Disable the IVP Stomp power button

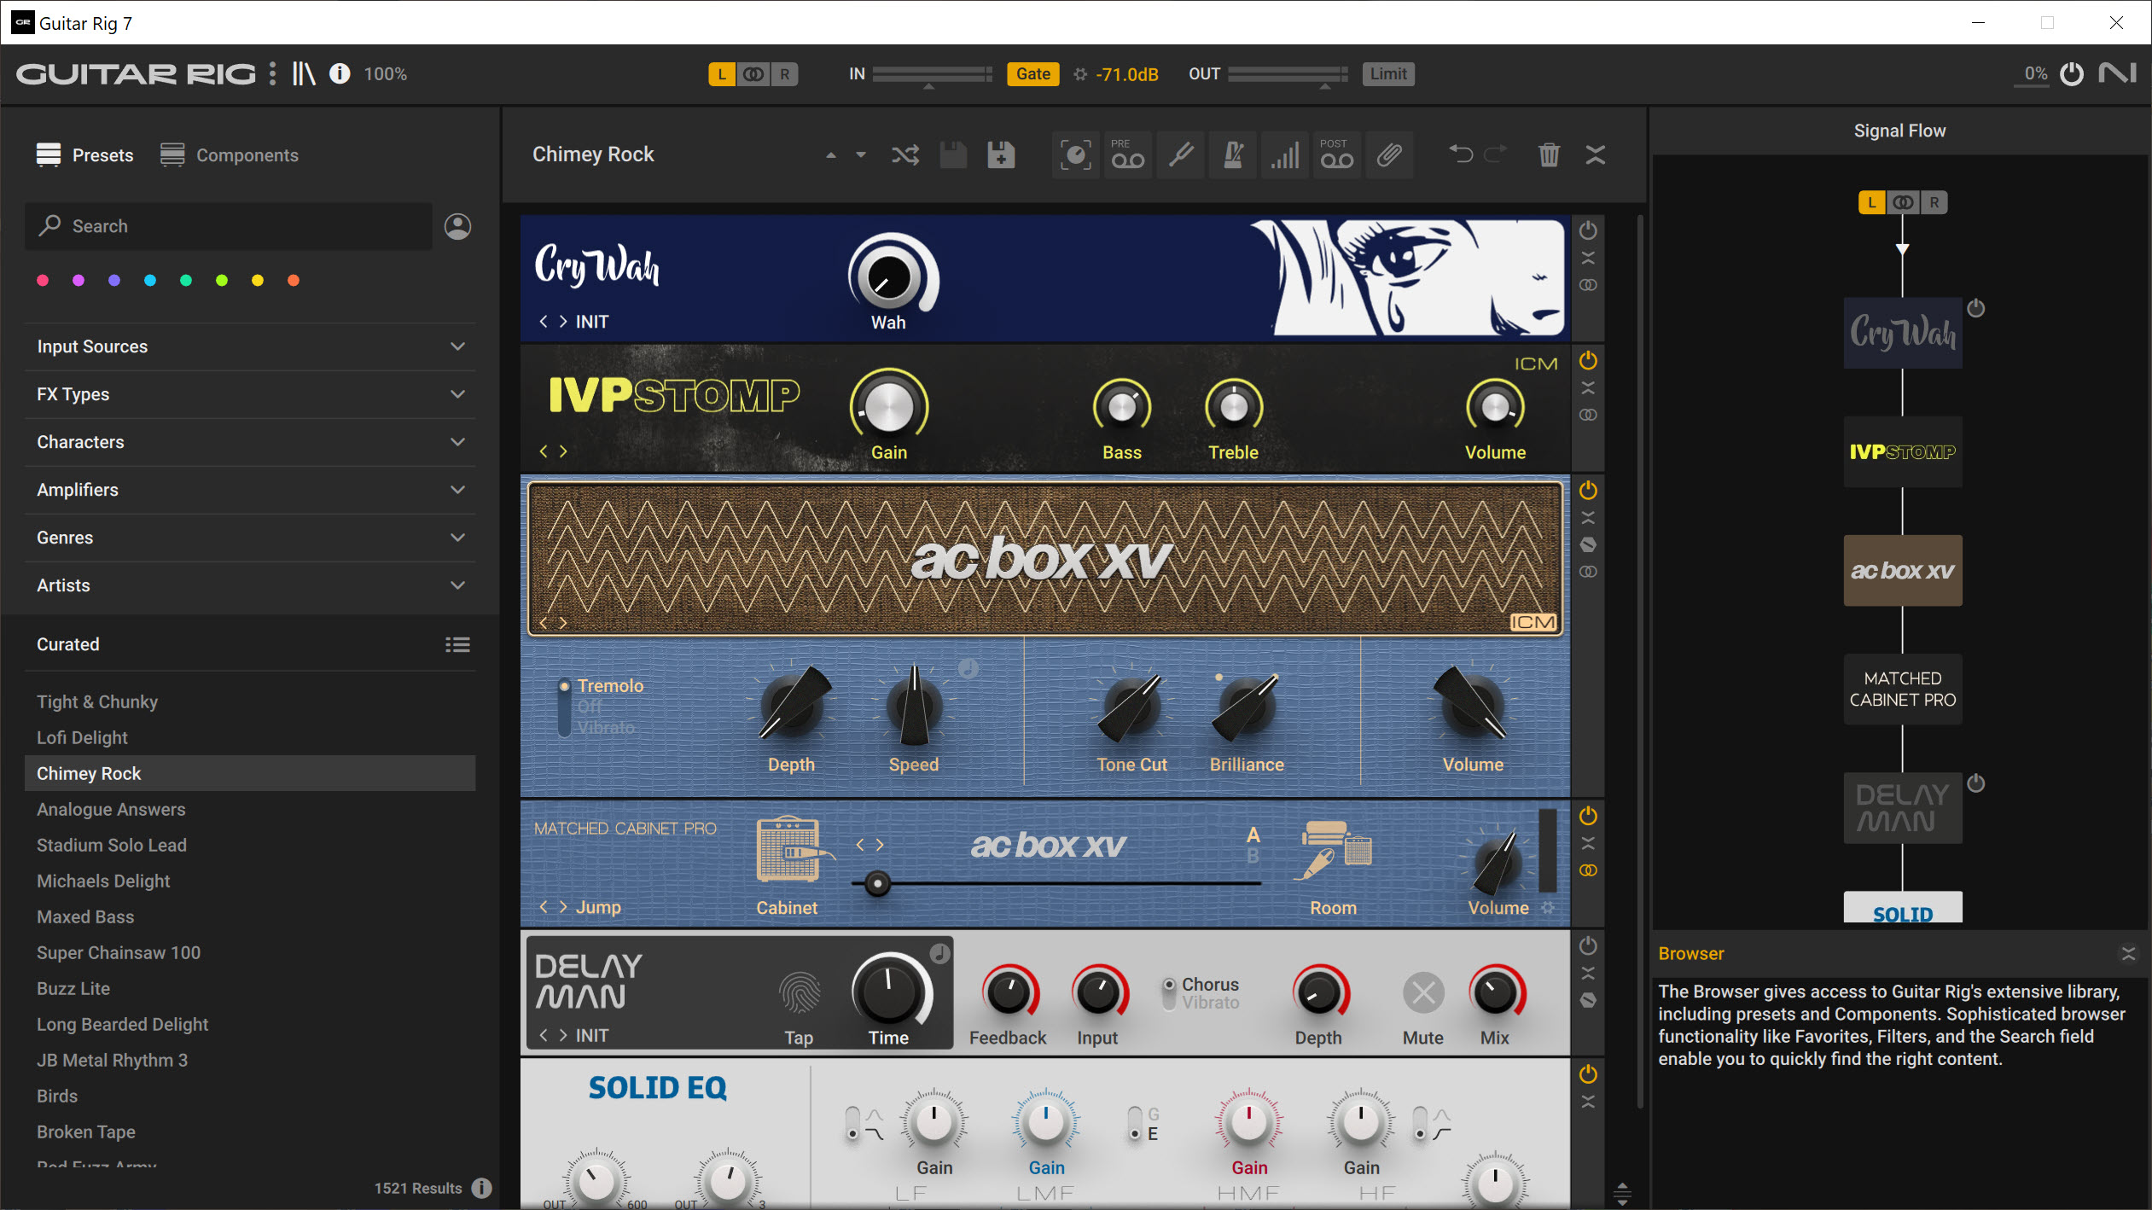[1588, 360]
